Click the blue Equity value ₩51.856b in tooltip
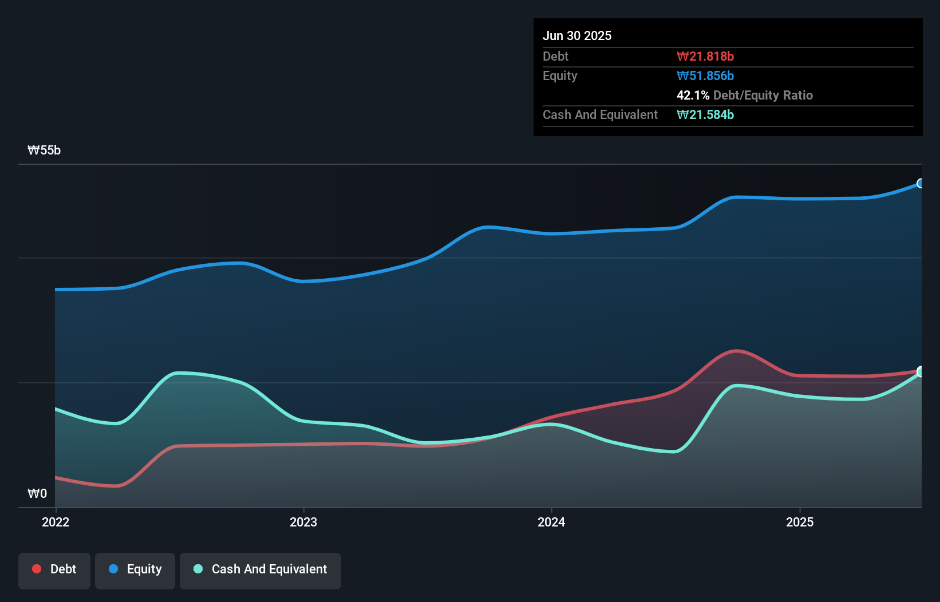Viewport: 940px width, 602px height. tap(705, 76)
